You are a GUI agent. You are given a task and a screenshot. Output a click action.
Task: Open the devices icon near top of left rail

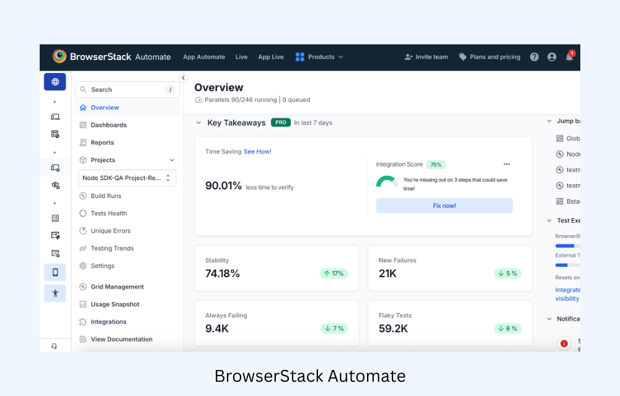[x=55, y=117]
